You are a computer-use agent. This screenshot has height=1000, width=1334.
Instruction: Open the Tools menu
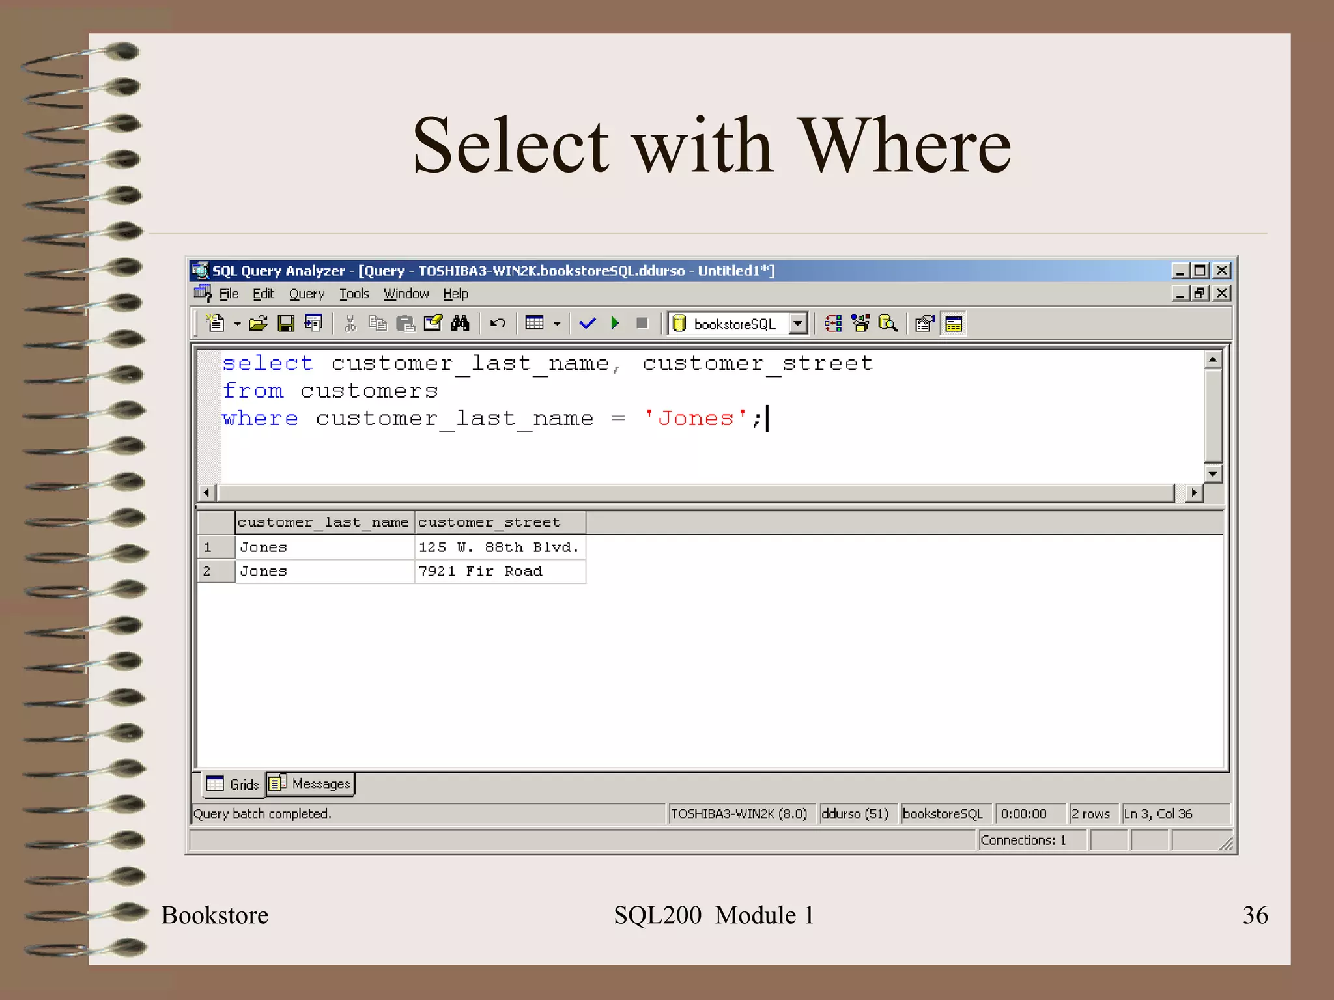click(354, 294)
